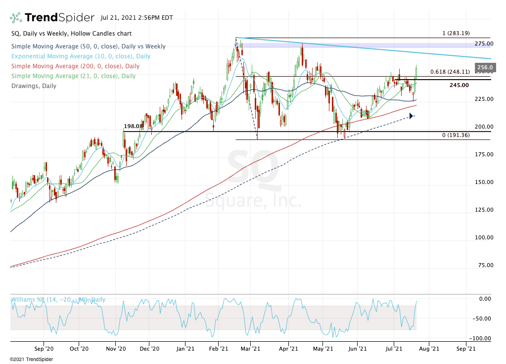Click the 225.00 price axis label
The height and width of the screenshot is (364, 506).
[484, 99]
